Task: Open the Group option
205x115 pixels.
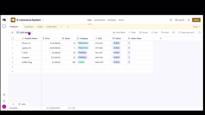Action: pyautogui.click(x=143, y=32)
